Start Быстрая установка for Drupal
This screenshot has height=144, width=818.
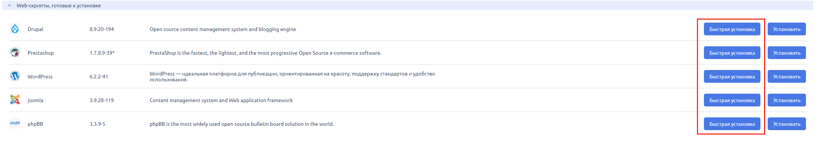pyautogui.click(x=732, y=29)
